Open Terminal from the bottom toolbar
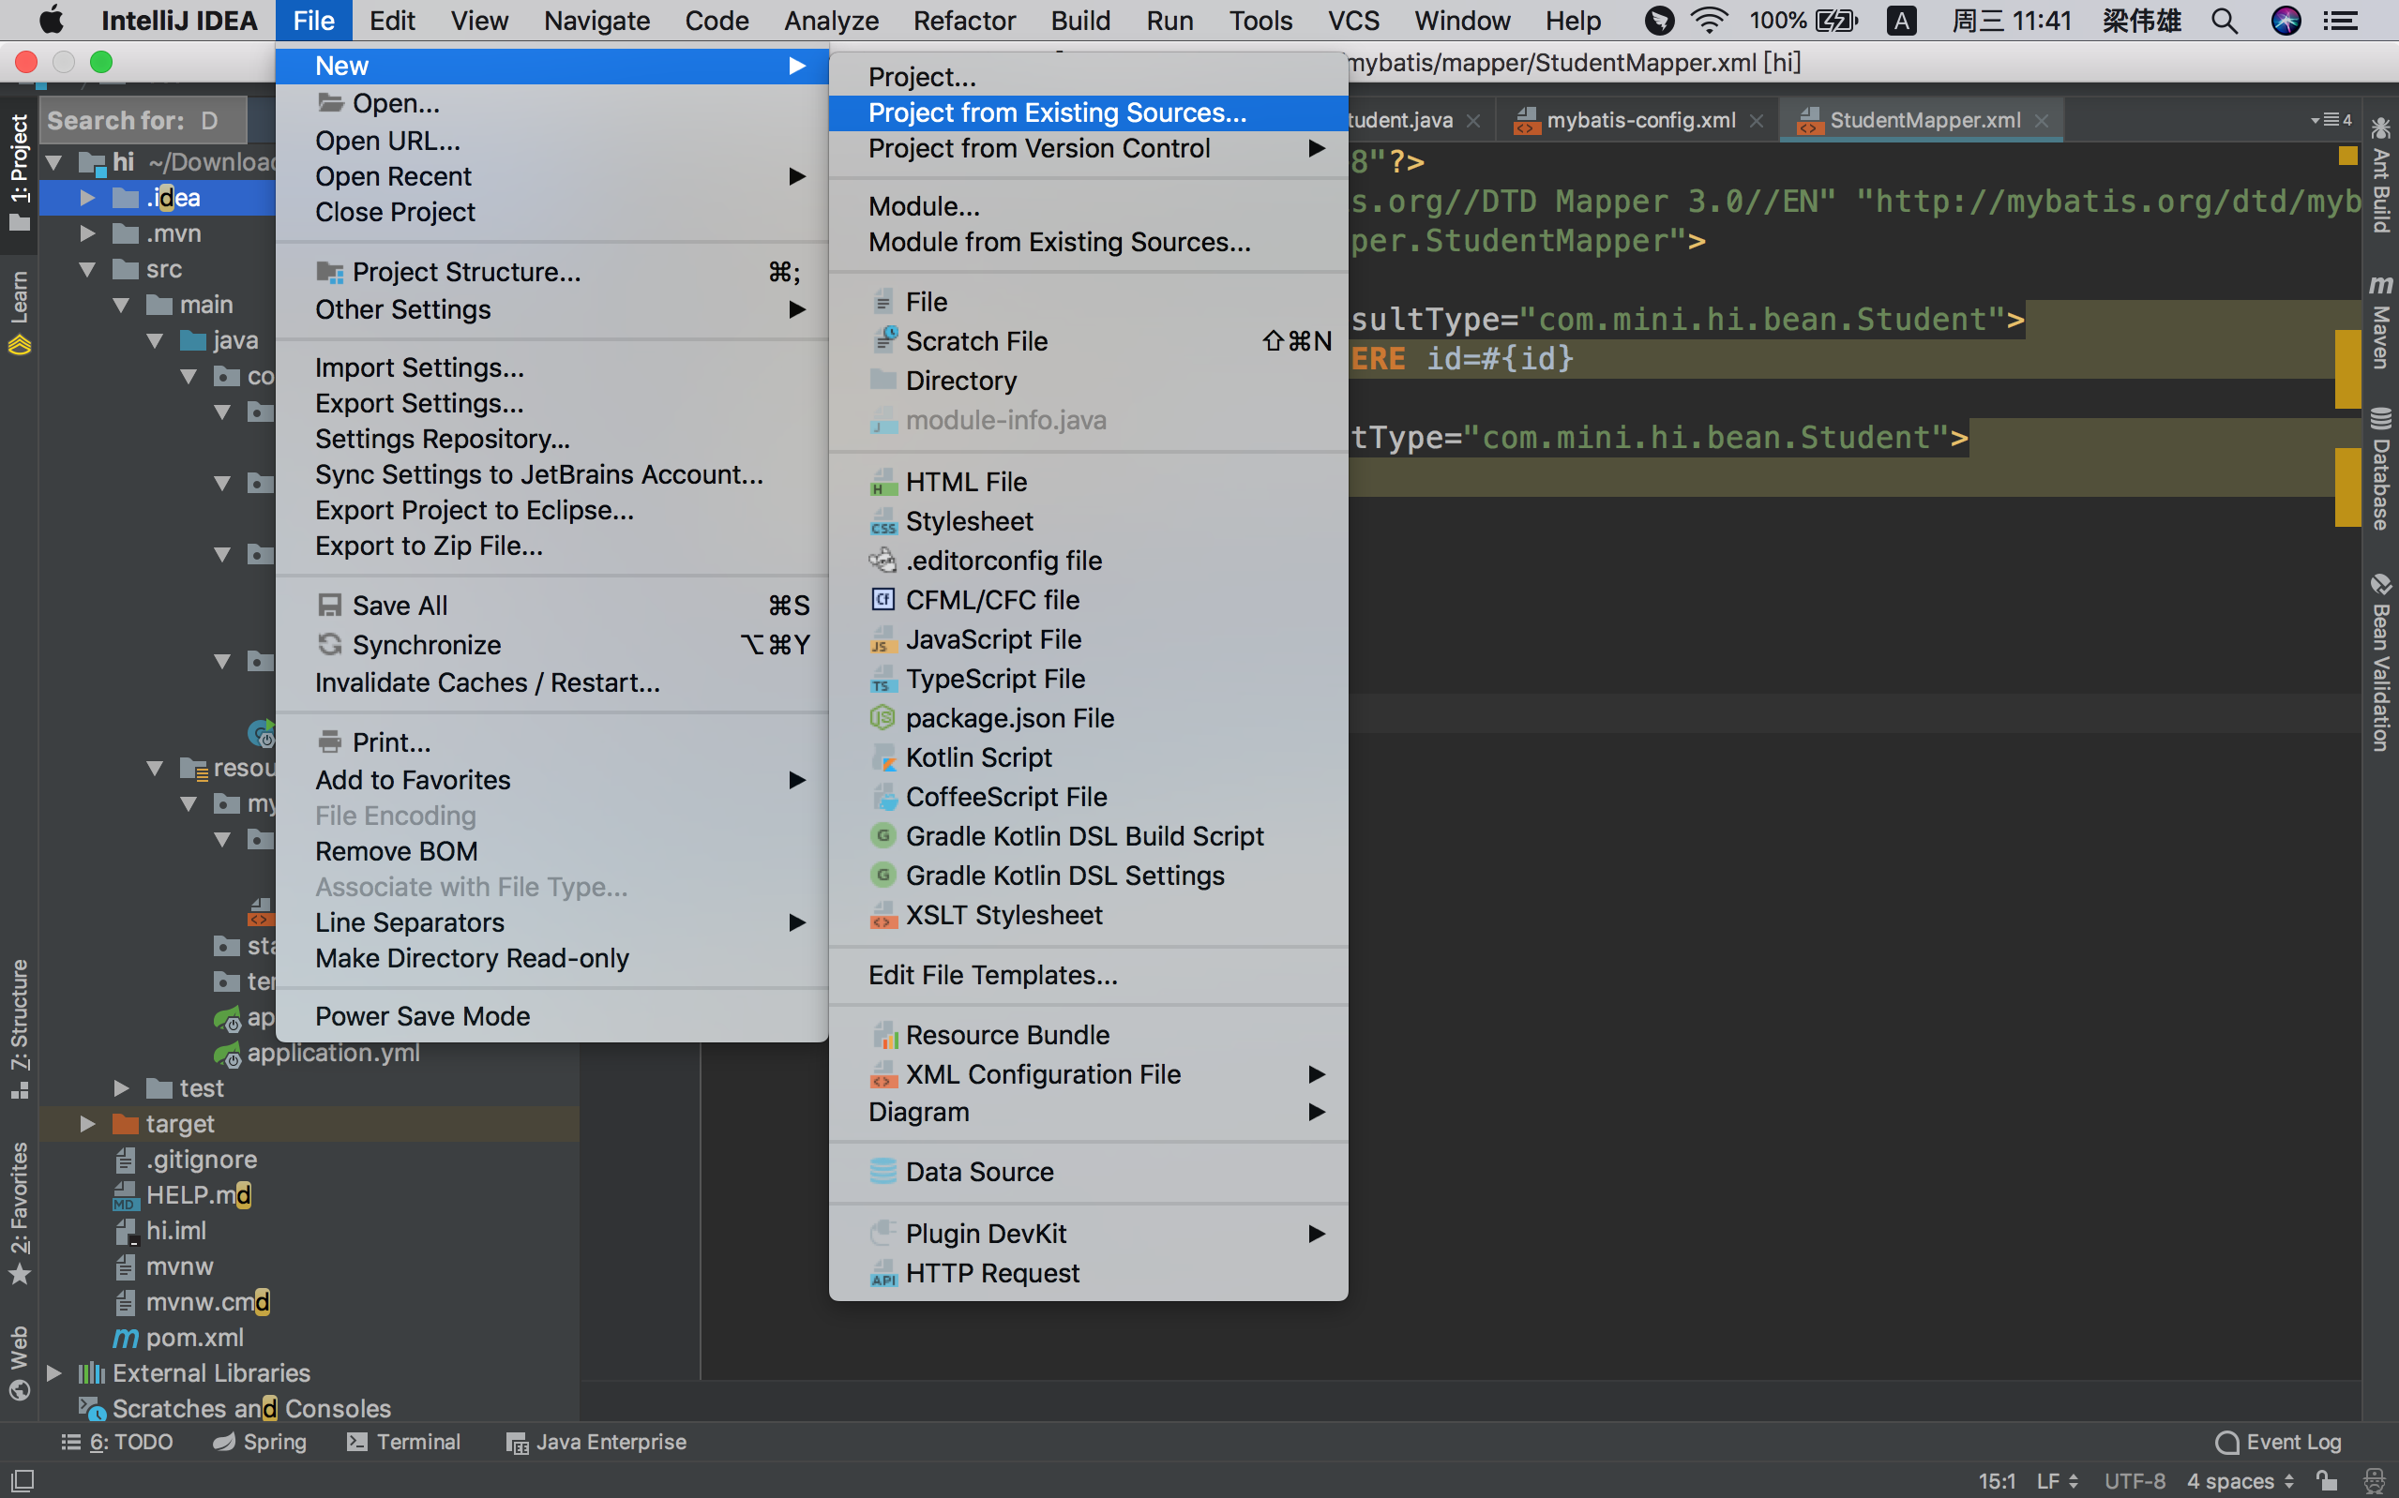This screenshot has width=2399, height=1498. (403, 1442)
